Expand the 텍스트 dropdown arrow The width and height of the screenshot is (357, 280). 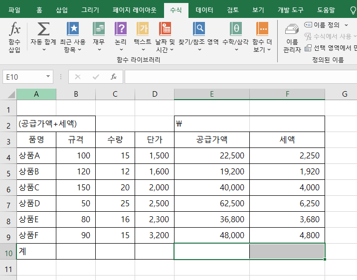(143, 50)
